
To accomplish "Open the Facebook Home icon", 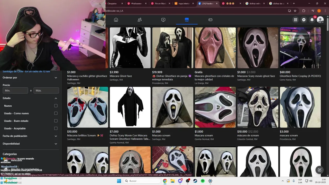I will click(116, 20).
